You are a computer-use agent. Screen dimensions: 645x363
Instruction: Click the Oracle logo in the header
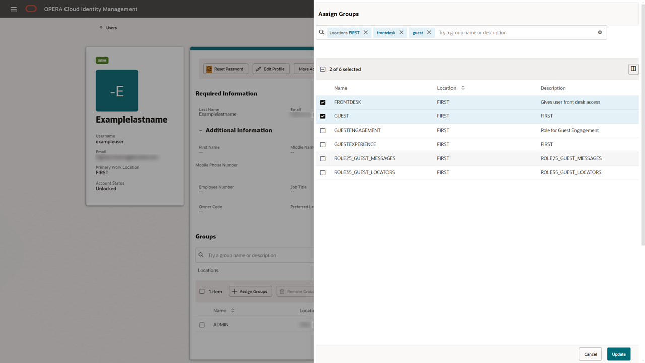click(x=30, y=9)
